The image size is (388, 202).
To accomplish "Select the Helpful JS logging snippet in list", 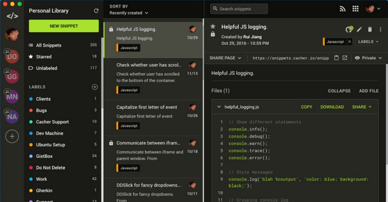I will pos(153,40).
